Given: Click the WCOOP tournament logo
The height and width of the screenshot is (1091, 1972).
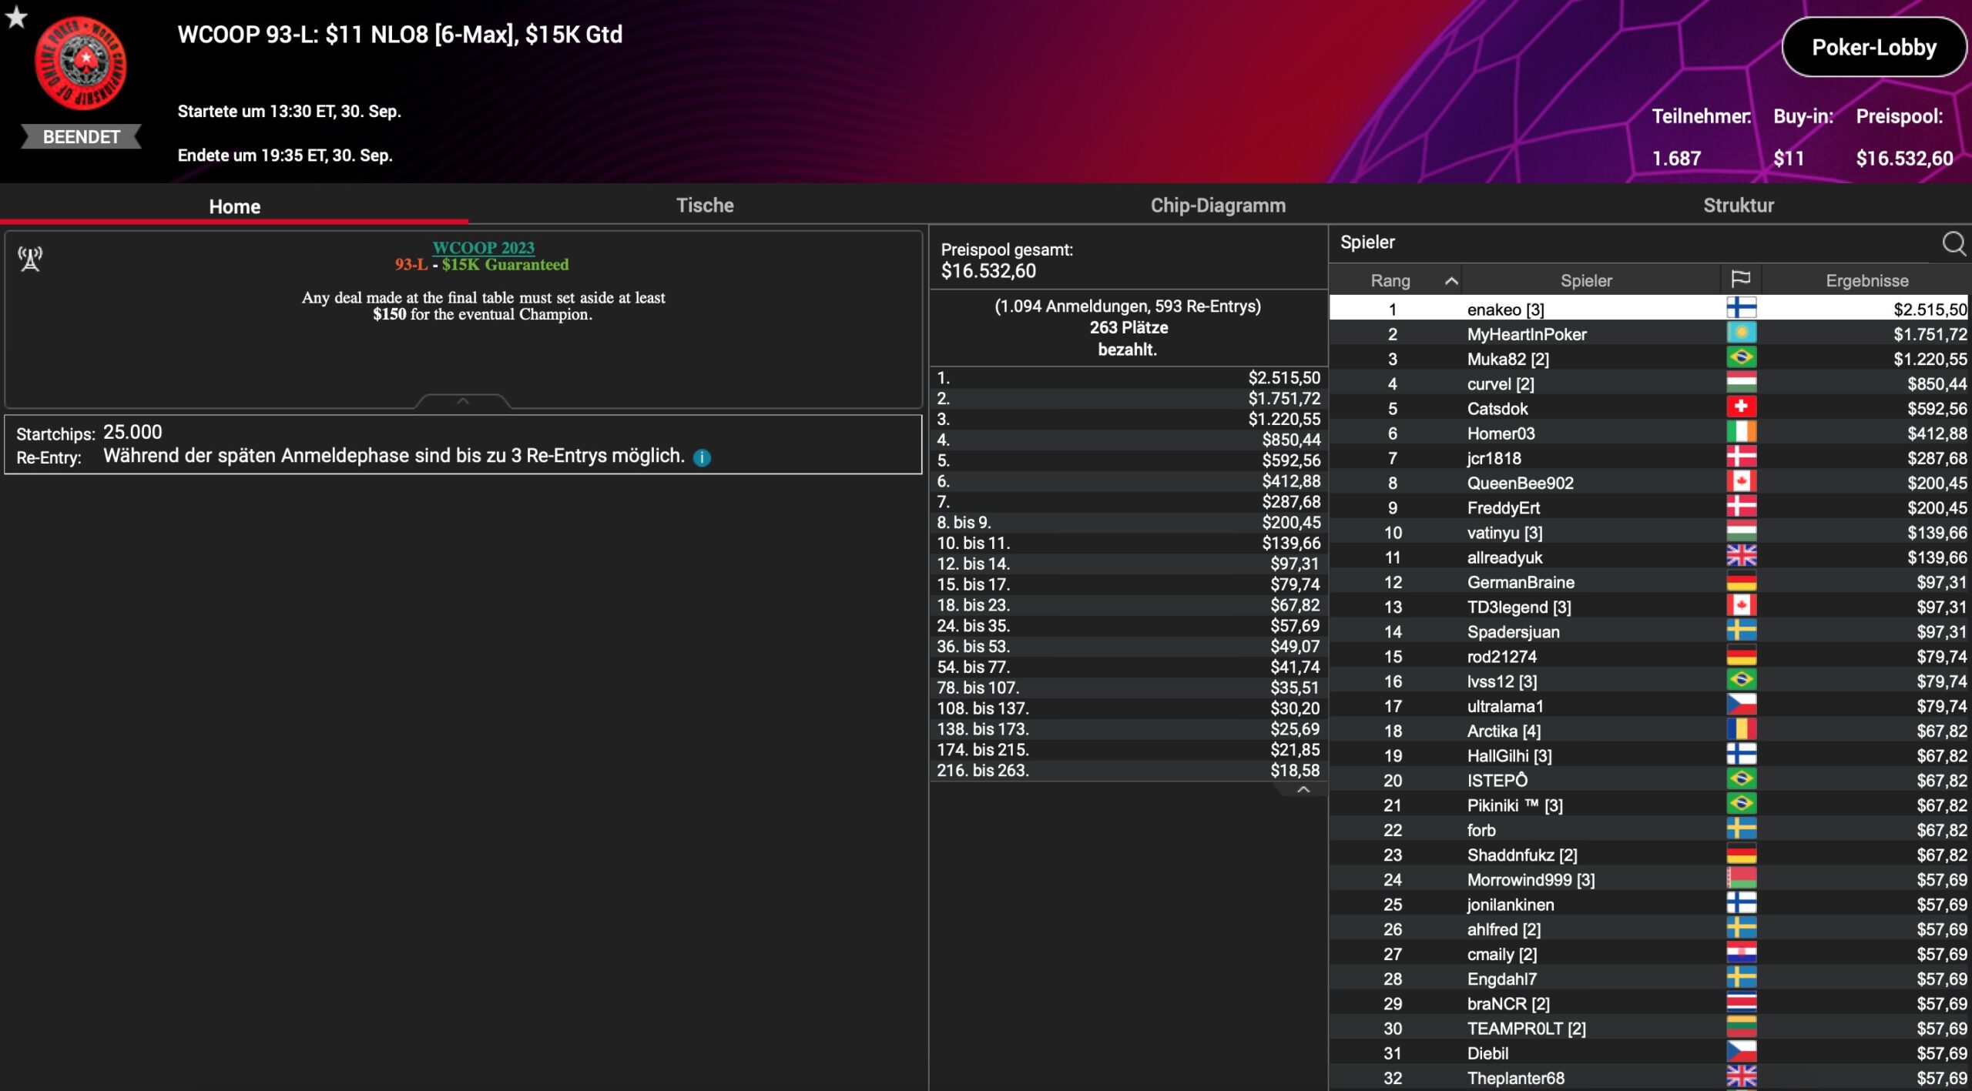Looking at the screenshot, I should (x=81, y=65).
